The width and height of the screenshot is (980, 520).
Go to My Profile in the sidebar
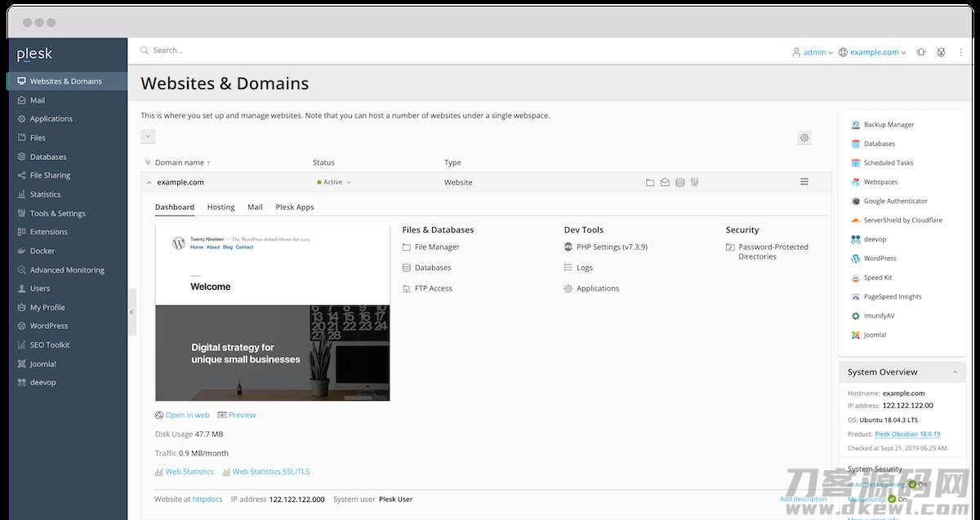tap(68, 308)
